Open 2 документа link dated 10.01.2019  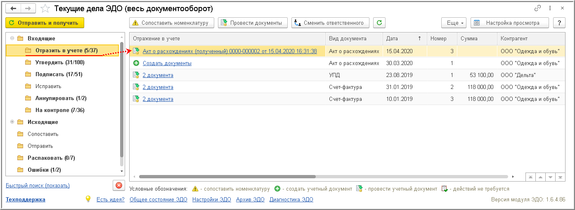[x=158, y=99]
